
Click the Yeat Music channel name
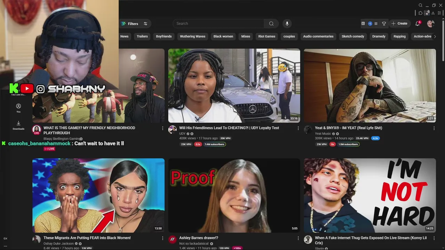click(323, 134)
